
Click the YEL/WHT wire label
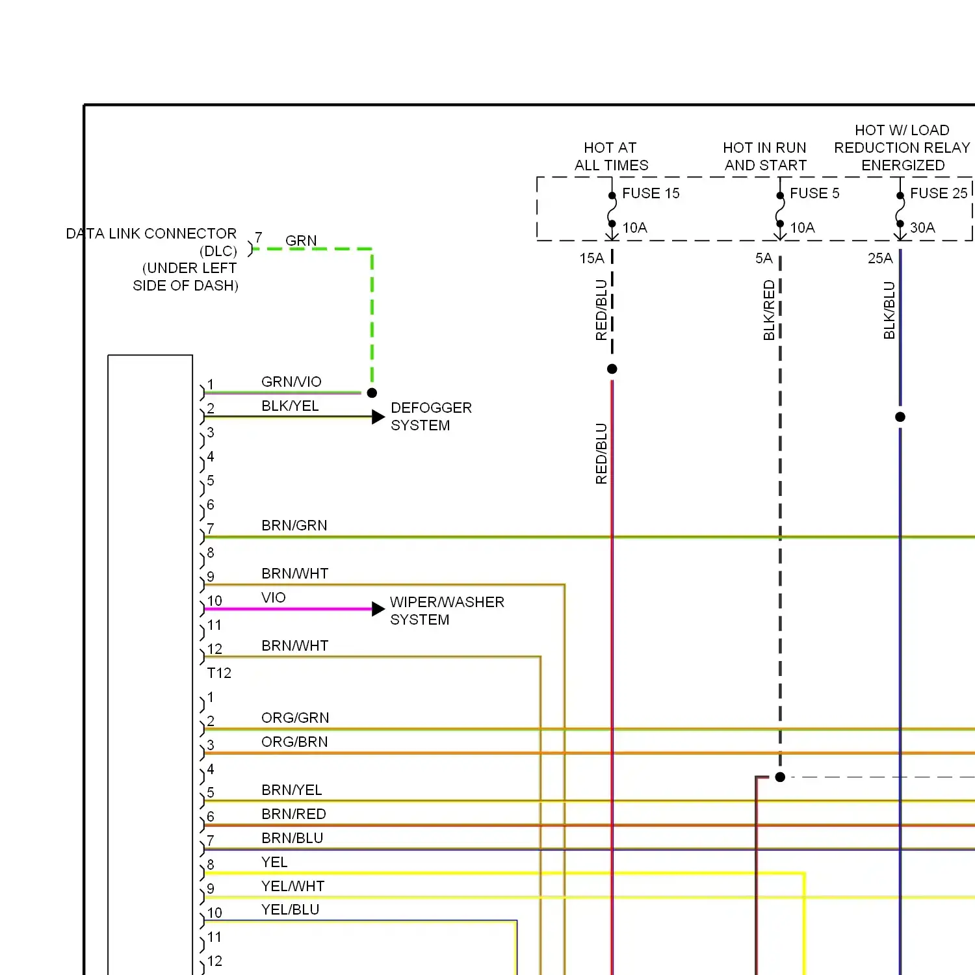tap(292, 886)
